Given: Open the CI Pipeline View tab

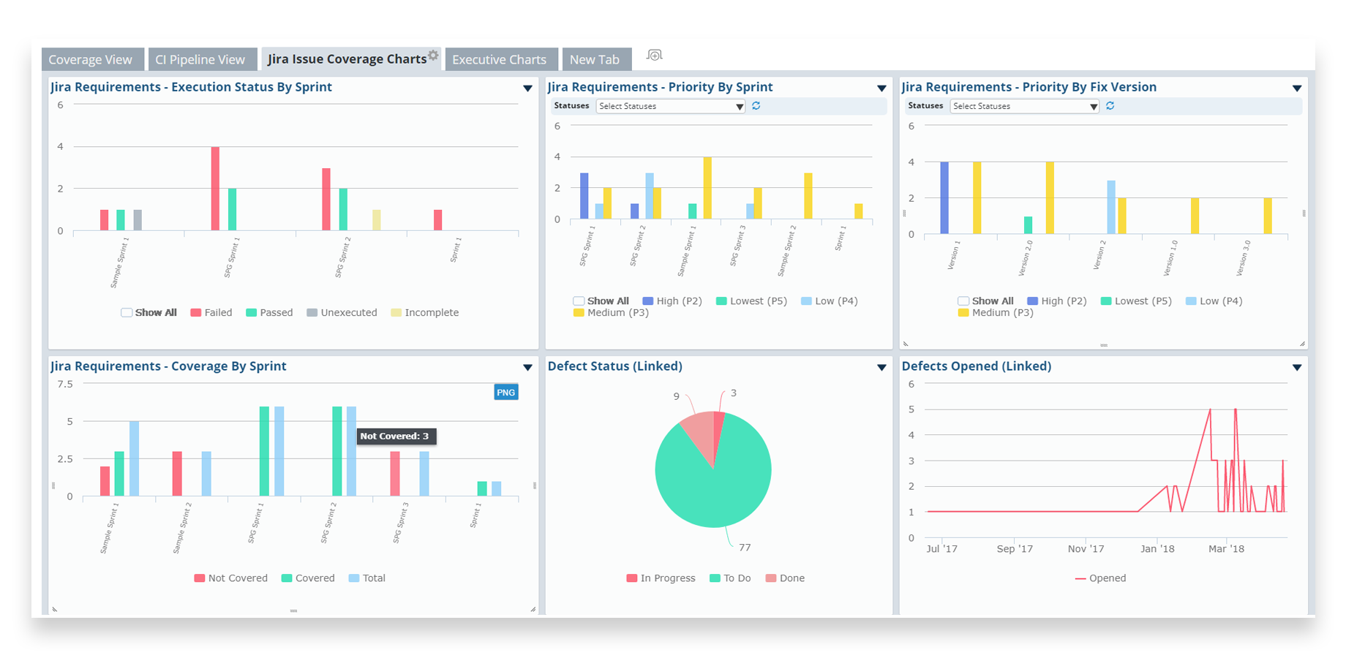Looking at the screenshot, I should tap(202, 58).
